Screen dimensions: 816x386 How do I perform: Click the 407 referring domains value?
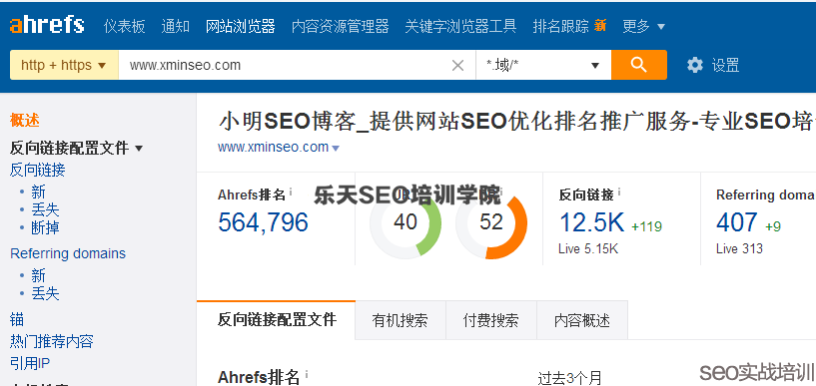[736, 222]
